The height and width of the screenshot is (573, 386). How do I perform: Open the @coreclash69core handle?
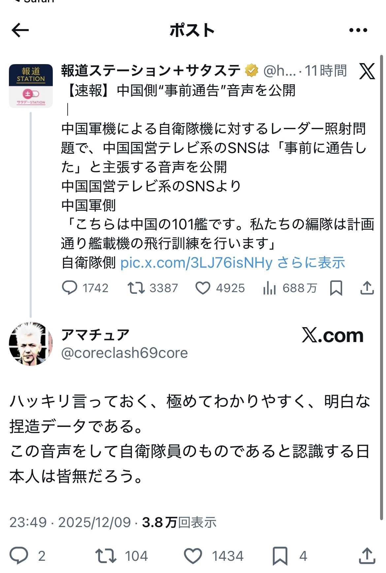coord(124,353)
